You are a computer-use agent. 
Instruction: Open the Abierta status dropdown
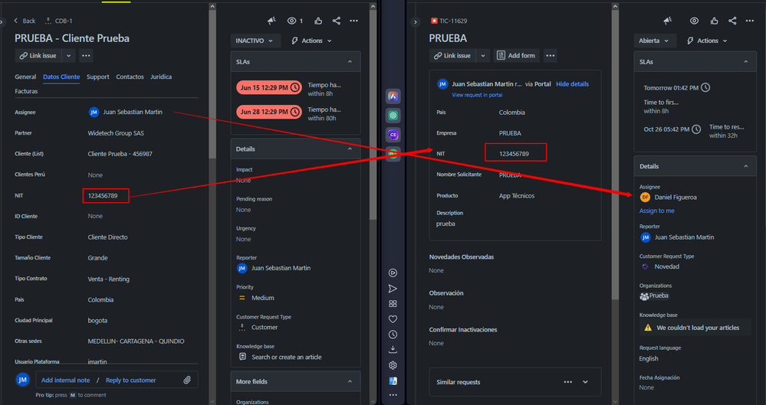click(653, 41)
